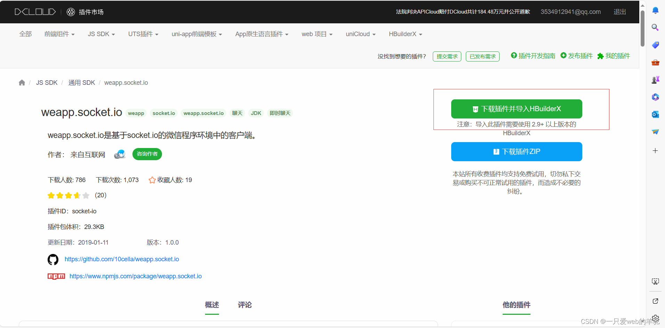Click the socket.io tag
Image resolution: width=665 pixels, height=328 pixels.
click(164, 113)
